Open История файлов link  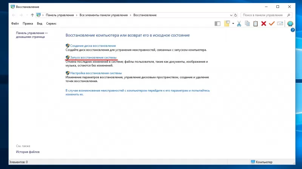pos(28,152)
